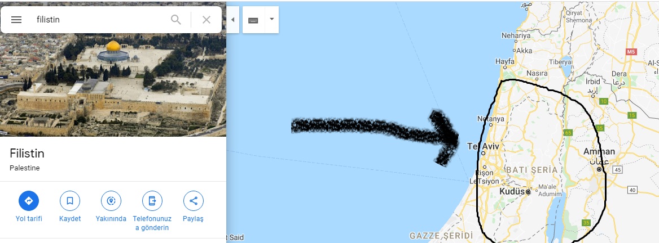Open the hamburger menu in search box
Image resolution: width=659 pixels, height=243 pixels.
point(16,20)
